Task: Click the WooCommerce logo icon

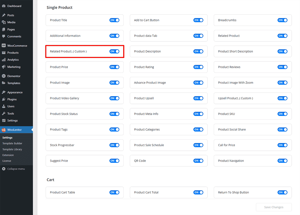Action: click(x=3, y=46)
